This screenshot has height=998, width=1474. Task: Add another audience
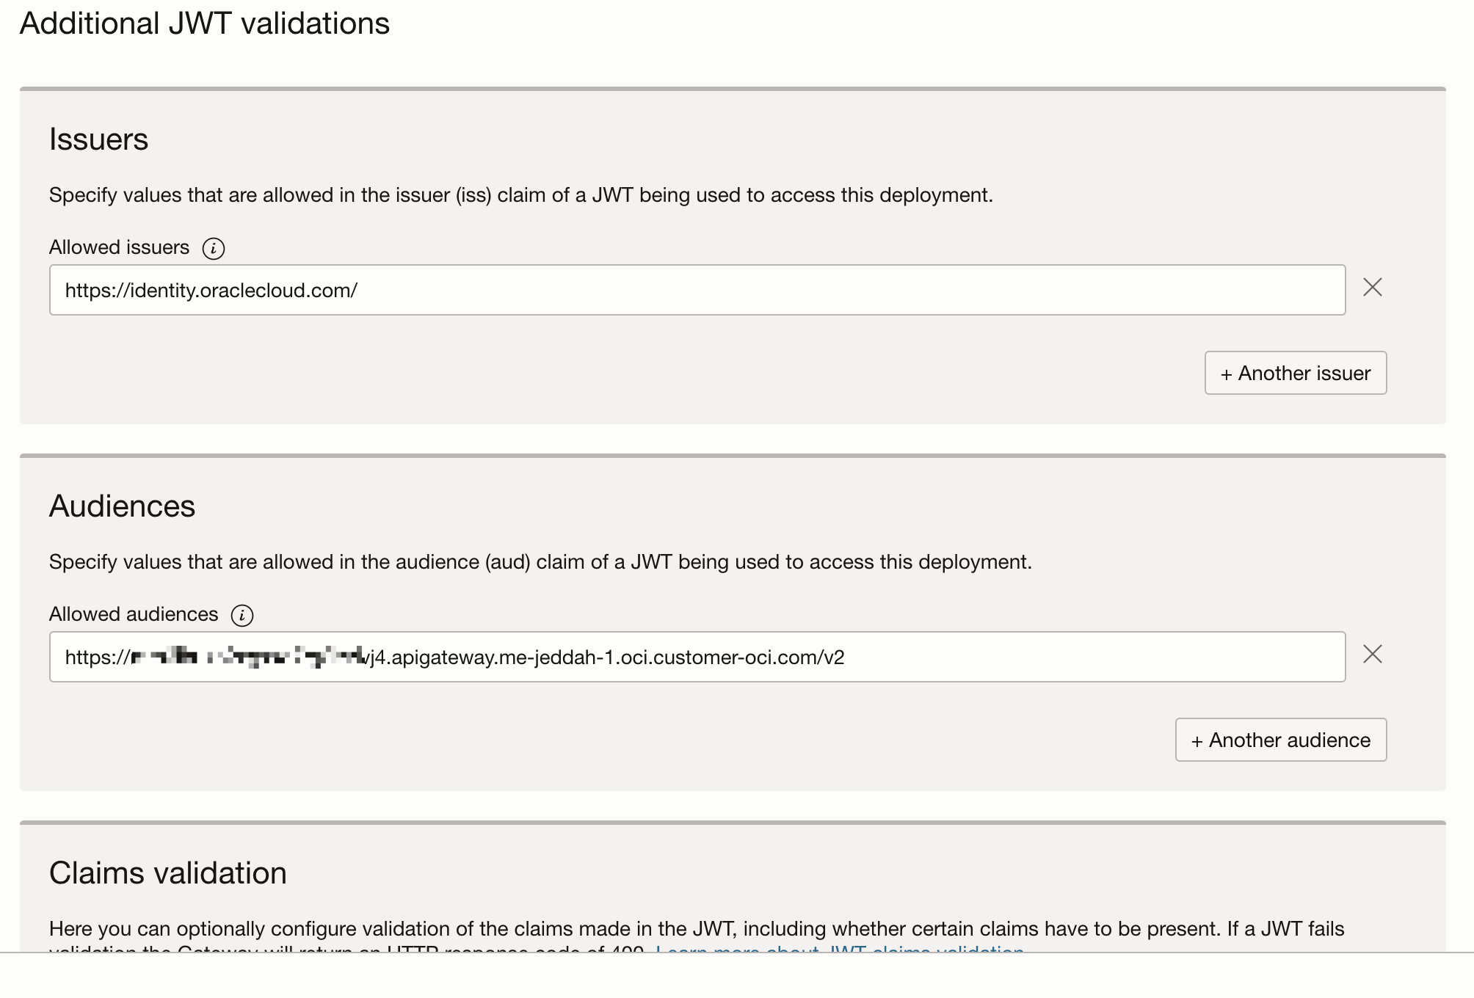click(x=1280, y=740)
